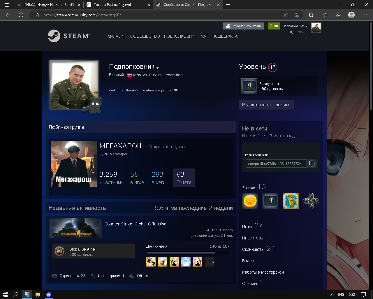Viewport: 373px width, 299px height.
Task: Open browser extensions puzzle icon
Action: pyautogui.click(x=311, y=15)
